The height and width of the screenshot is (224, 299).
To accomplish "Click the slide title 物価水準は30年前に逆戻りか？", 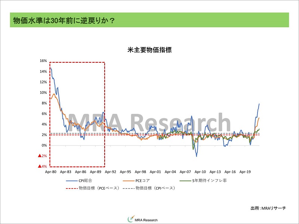I will pos(64,21).
